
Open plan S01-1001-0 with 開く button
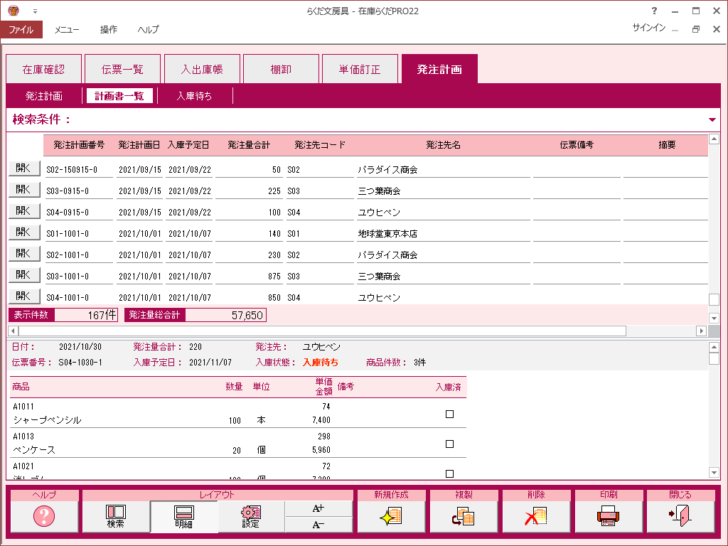point(24,232)
